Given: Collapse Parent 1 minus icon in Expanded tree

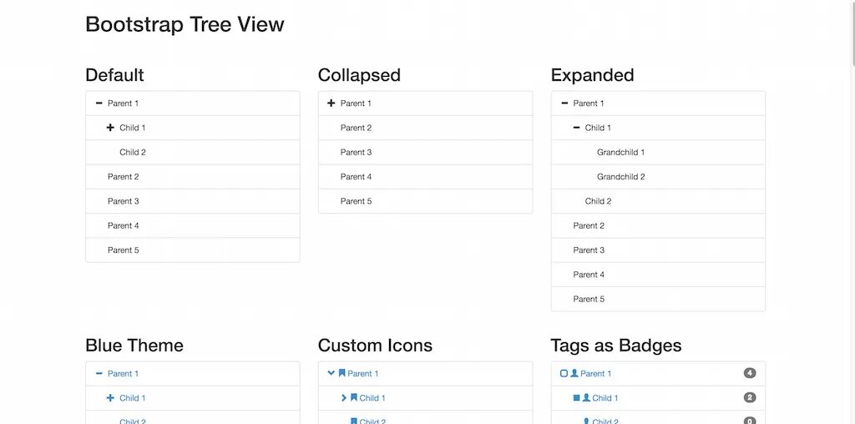Looking at the screenshot, I should pyautogui.click(x=564, y=103).
